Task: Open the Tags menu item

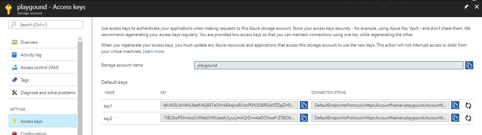Action: [x=42, y=80]
